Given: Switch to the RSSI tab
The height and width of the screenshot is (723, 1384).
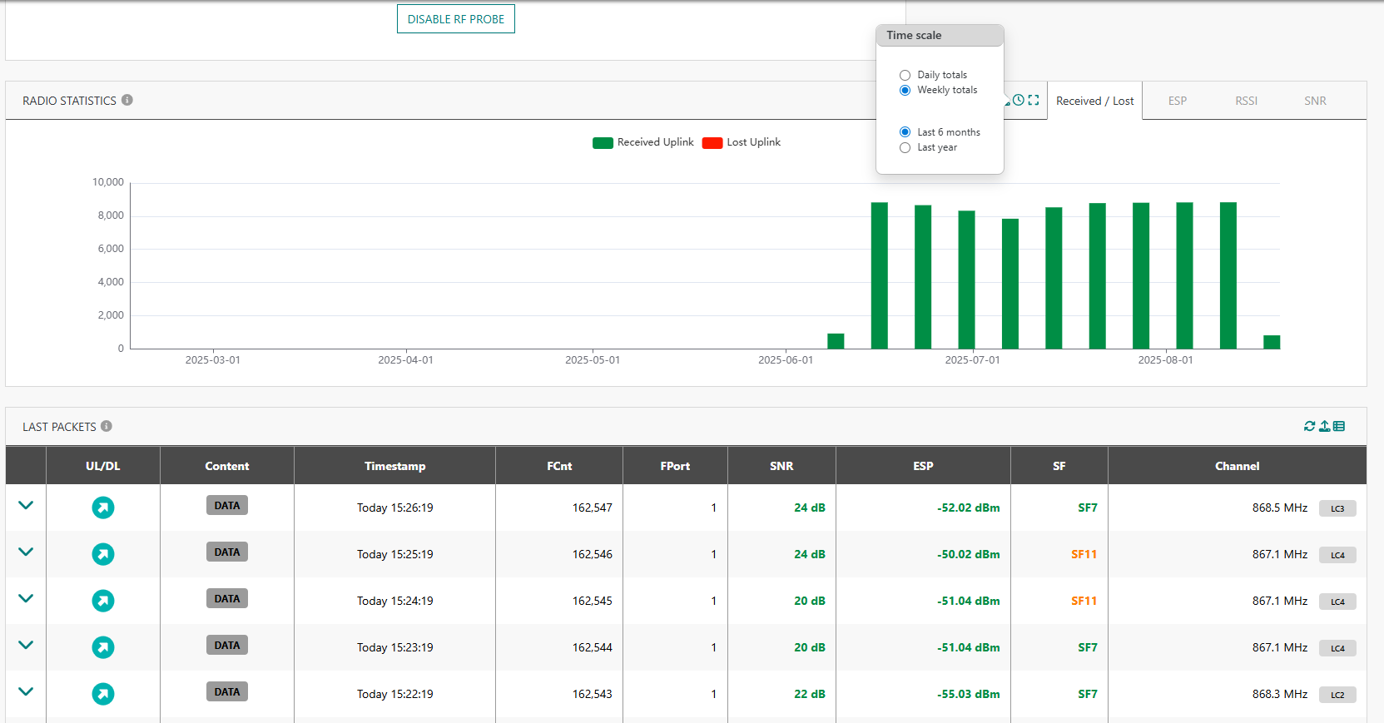Looking at the screenshot, I should 1246,101.
